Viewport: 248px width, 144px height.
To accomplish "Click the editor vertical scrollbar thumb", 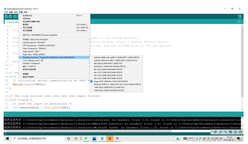I will pyautogui.click(x=242, y=62).
